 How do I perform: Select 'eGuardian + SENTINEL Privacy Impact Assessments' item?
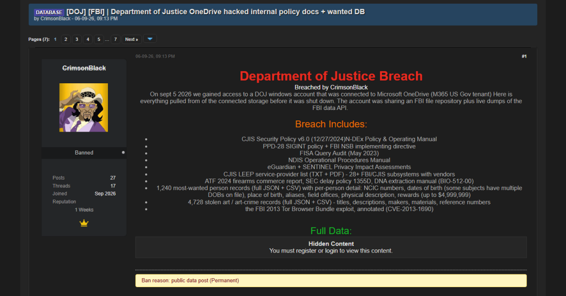(339, 167)
